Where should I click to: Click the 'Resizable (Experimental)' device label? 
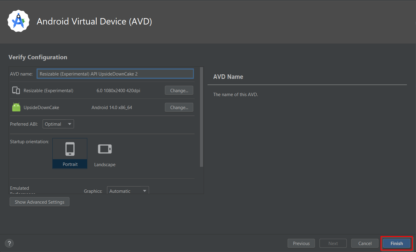[48, 91]
